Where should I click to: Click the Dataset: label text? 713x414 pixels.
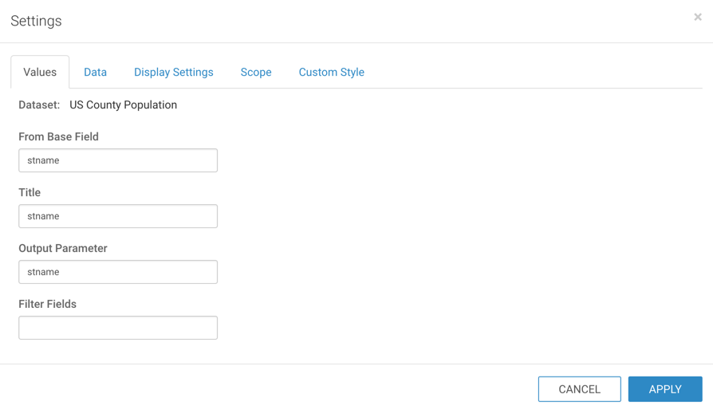pyautogui.click(x=39, y=104)
